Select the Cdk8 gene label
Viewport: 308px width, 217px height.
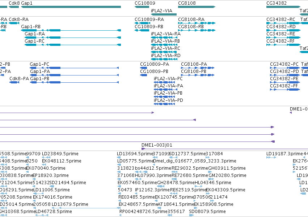(14, 3)
